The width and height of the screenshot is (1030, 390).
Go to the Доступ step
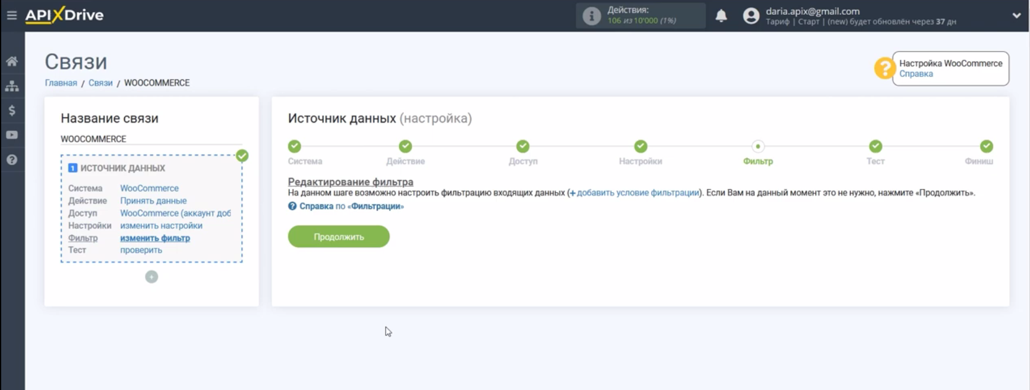(523, 146)
